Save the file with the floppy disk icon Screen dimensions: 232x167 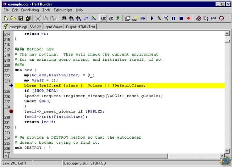(x=21, y=19)
